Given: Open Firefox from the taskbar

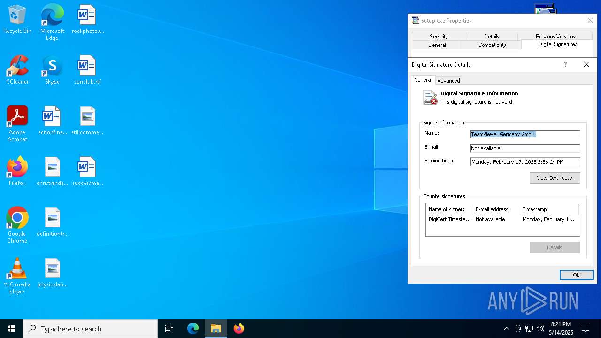Looking at the screenshot, I should [239, 329].
